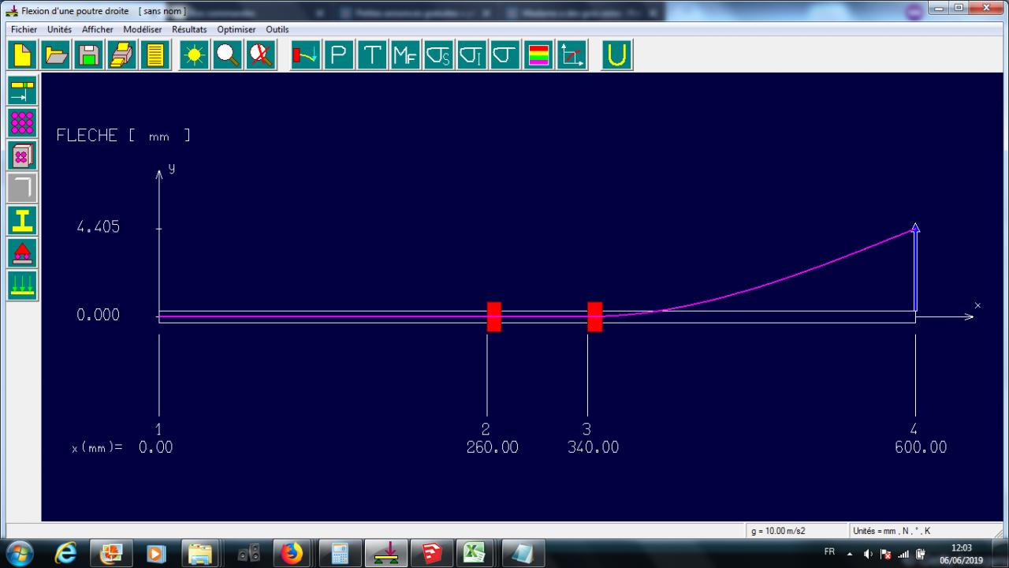Add distributed loads with green arrows icon
Image resolution: width=1009 pixels, height=568 pixels.
tap(22, 285)
